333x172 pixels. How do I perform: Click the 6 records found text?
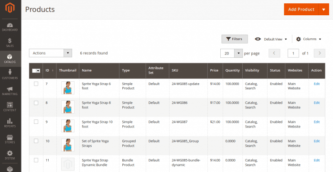pyautogui.click(x=94, y=53)
